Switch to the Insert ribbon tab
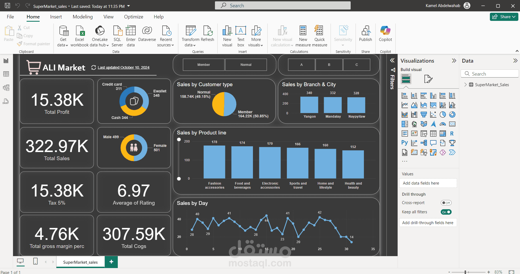The image size is (520, 274). (x=56, y=17)
